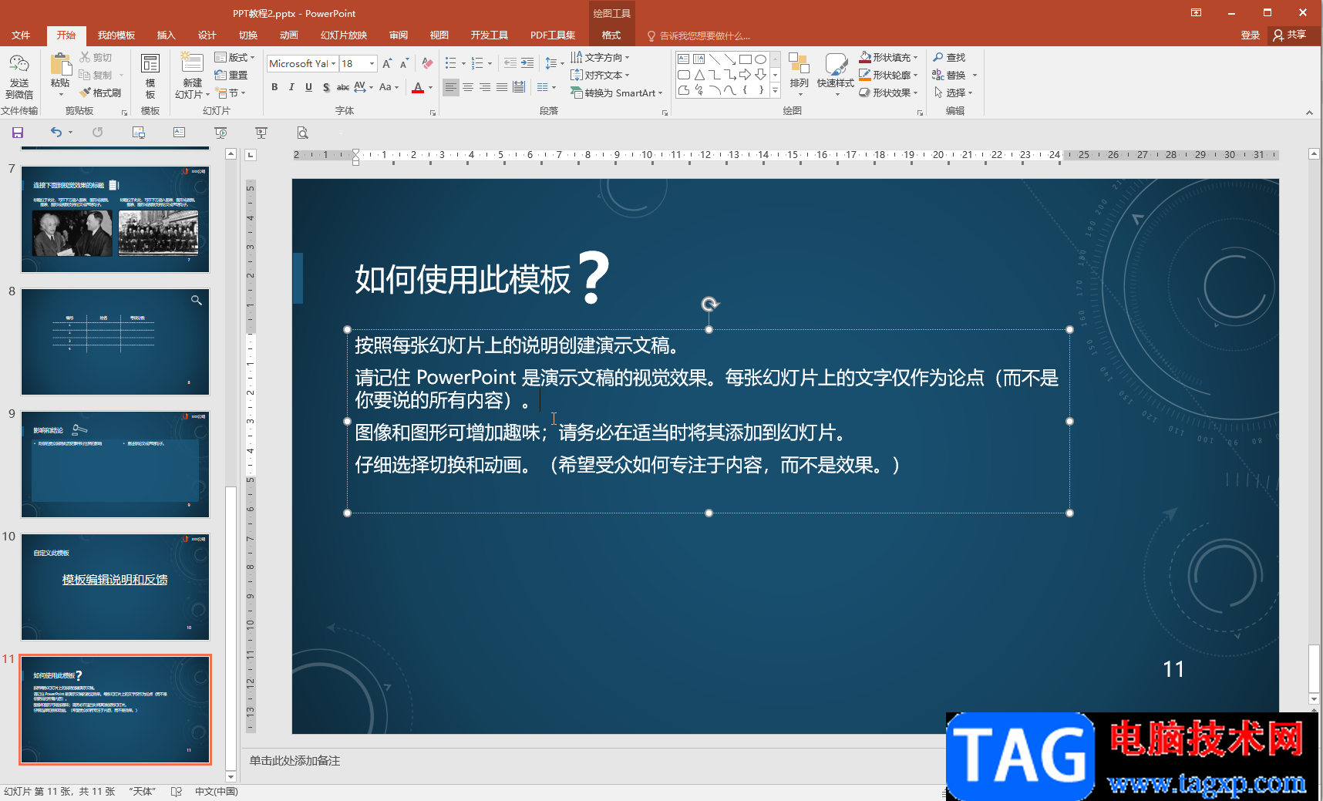This screenshot has height=801, width=1323.
Task: Start slideshow from beginning via quick access icon
Action: (220, 133)
